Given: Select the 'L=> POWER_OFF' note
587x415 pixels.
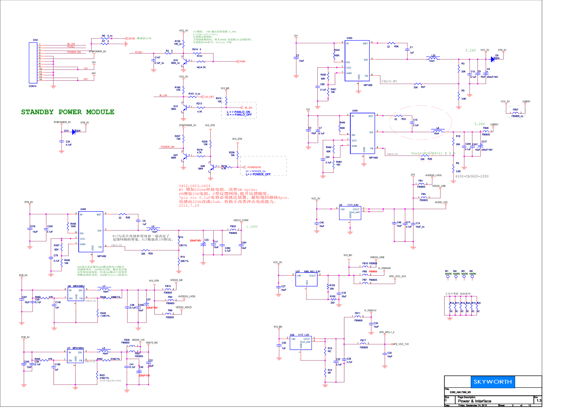Looking at the screenshot, I should pos(258,174).
